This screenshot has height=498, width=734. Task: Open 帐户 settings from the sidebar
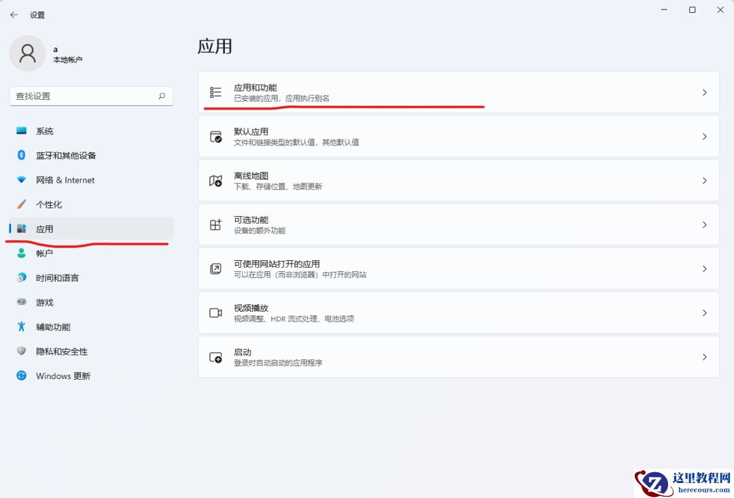pos(46,253)
